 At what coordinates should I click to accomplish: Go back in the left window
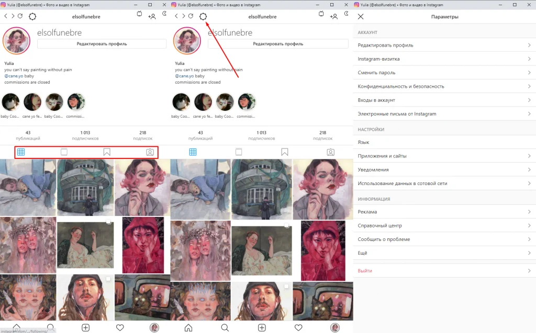point(6,16)
